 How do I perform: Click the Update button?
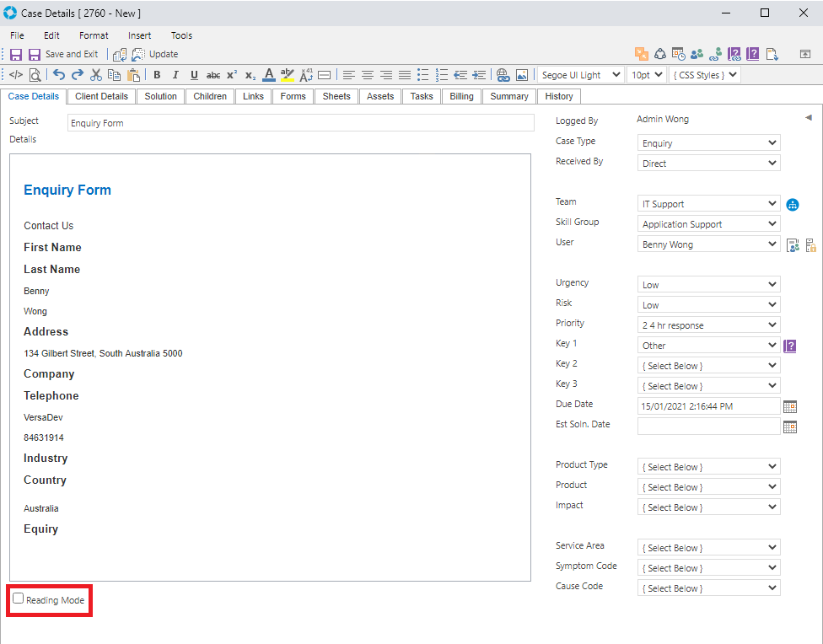155,55
